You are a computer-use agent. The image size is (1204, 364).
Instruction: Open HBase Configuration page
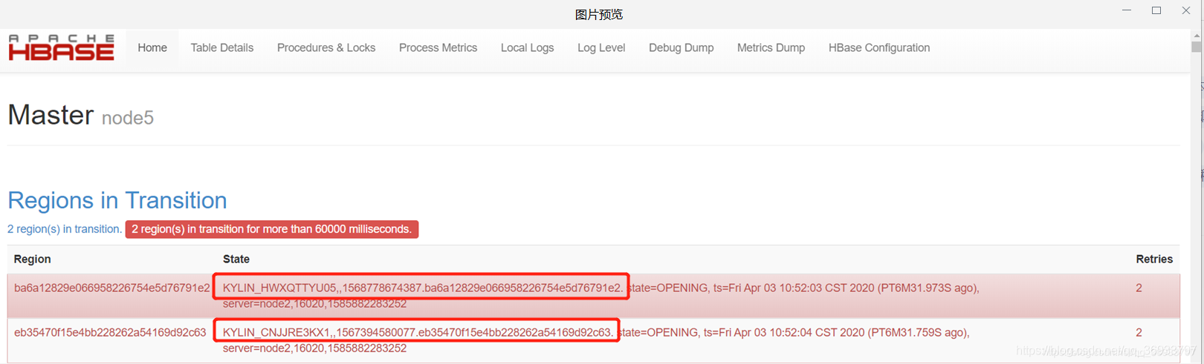[879, 48]
